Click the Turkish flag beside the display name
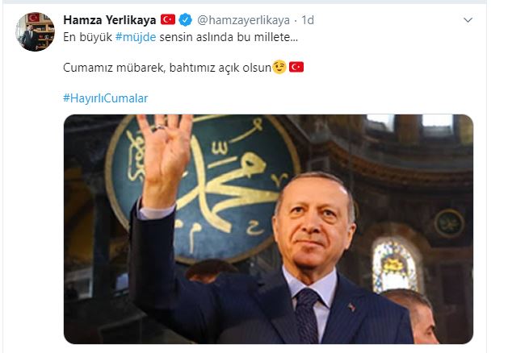Viewport: 508px width, 353px height. [168, 19]
